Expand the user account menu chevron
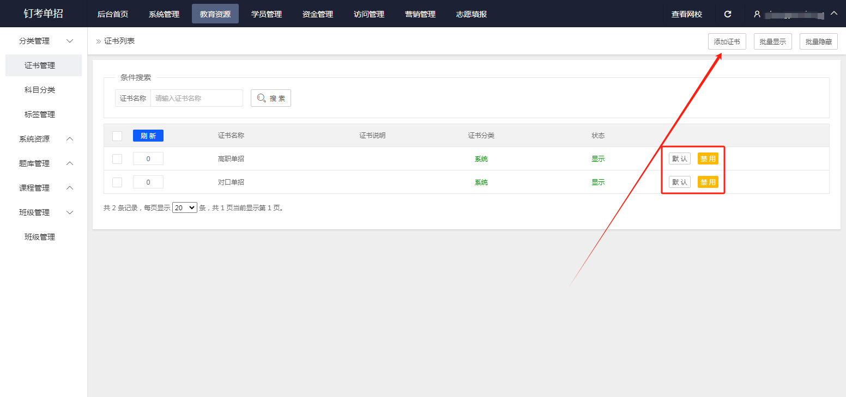Screen dimensions: 846x397 tap(834, 14)
